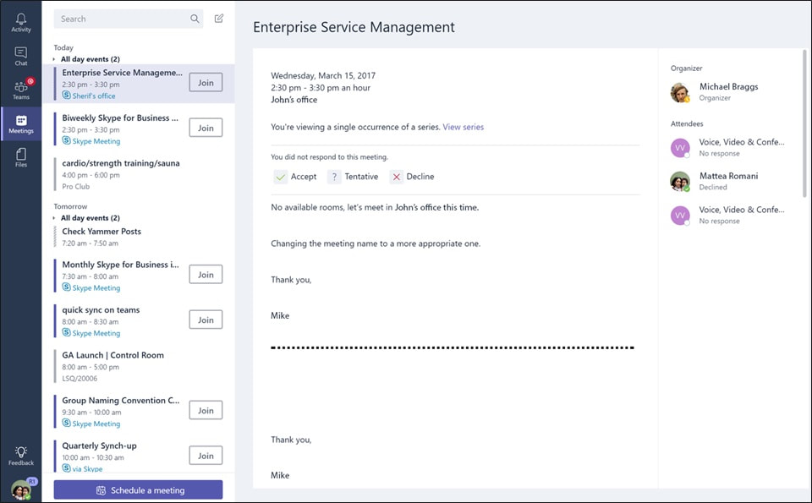Viewport: 812px width, 503px height.
Task: Open the Chat icon in sidebar
Action: point(20,56)
